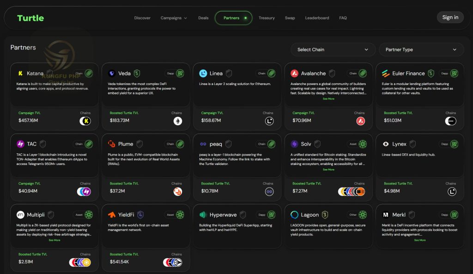This screenshot has height=274, width=473.
Task: Click the Euler Finance logo icon
Action: pyautogui.click(x=386, y=73)
